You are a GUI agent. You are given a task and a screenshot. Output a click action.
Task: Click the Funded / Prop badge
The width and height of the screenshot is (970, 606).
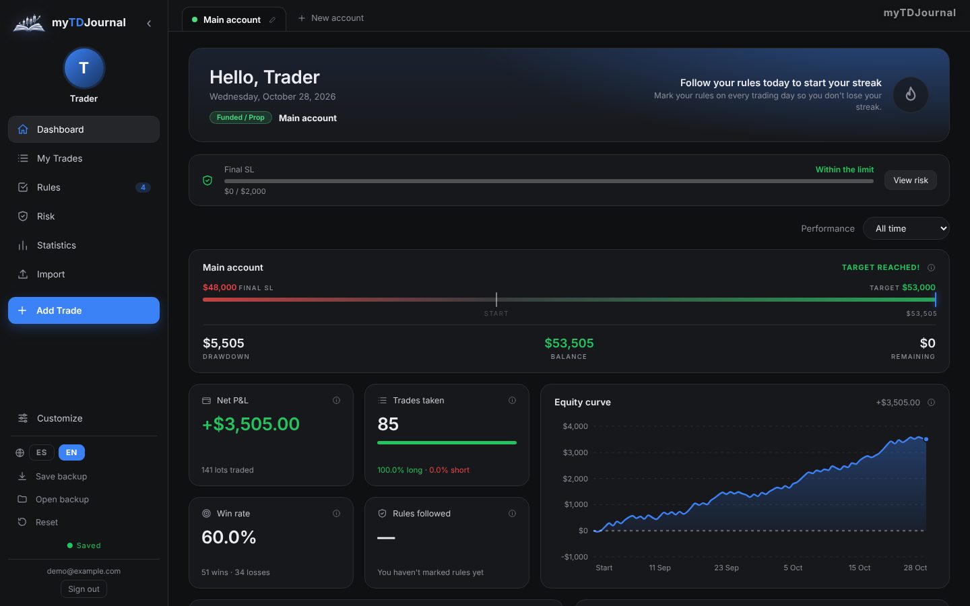pos(240,117)
